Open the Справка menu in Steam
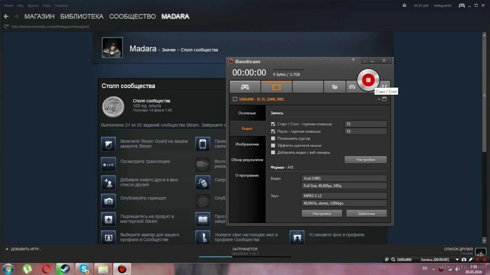The image size is (490, 275). (61, 6)
